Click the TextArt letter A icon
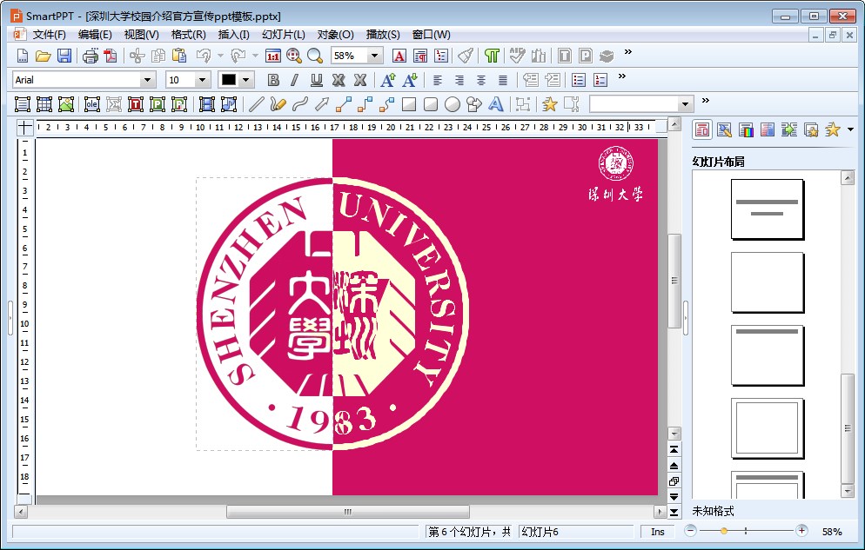The image size is (865, 550). [x=496, y=104]
